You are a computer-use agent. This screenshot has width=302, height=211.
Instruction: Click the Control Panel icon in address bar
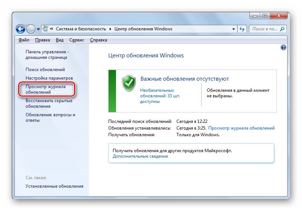click(45, 29)
